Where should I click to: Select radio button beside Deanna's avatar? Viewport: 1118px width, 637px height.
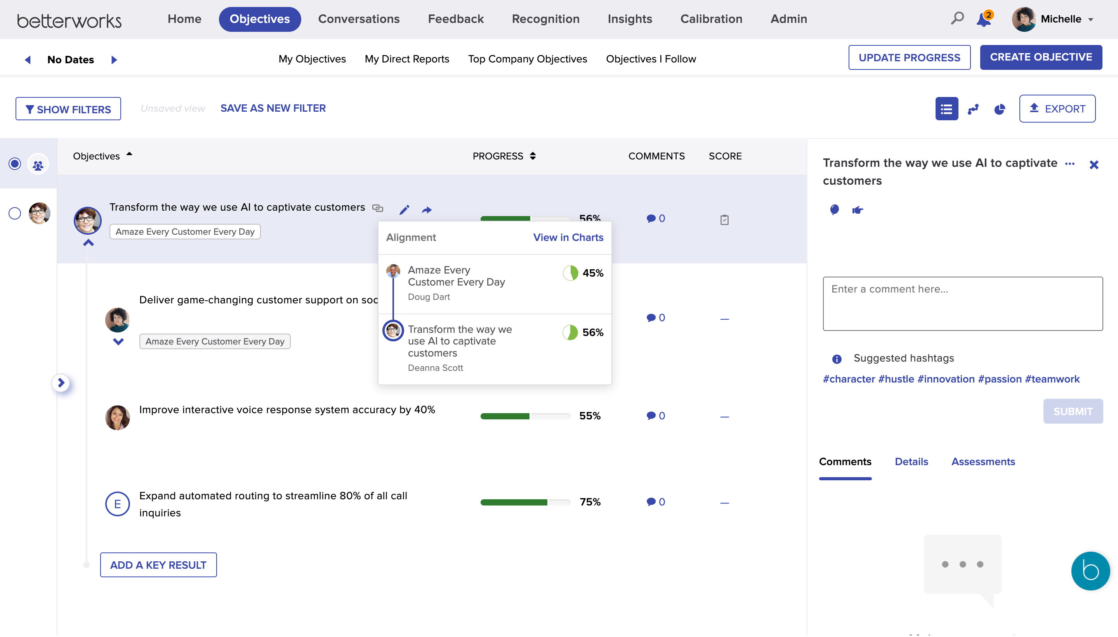15,213
